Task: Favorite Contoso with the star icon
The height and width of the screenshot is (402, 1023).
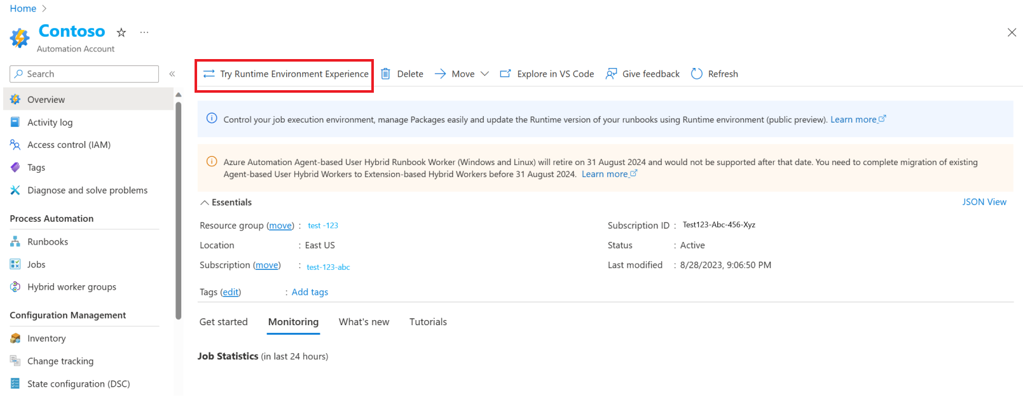Action: coord(121,32)
